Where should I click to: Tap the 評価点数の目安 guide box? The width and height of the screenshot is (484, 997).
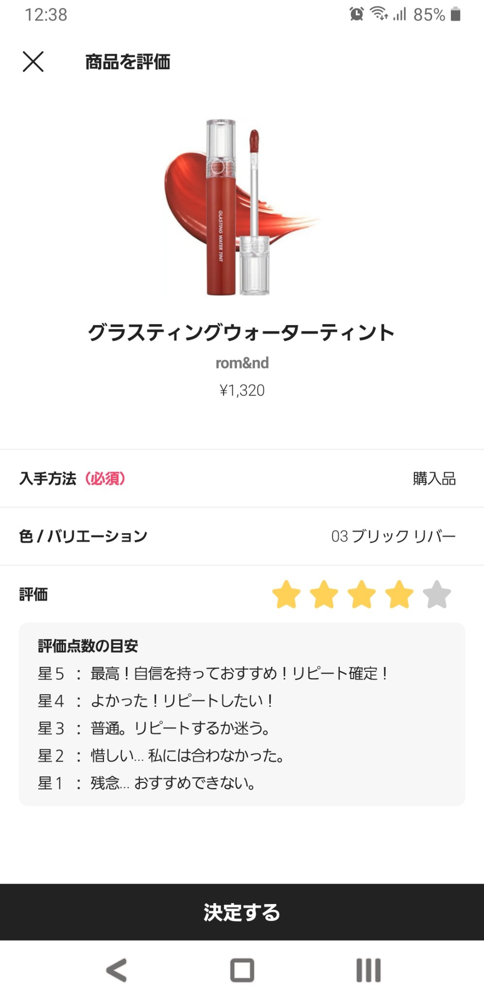(x=242, y=714)
